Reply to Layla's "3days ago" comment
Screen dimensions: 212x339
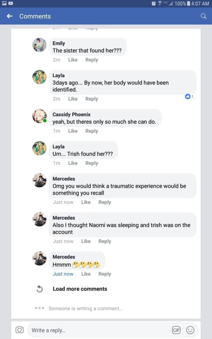click(92, 99)
